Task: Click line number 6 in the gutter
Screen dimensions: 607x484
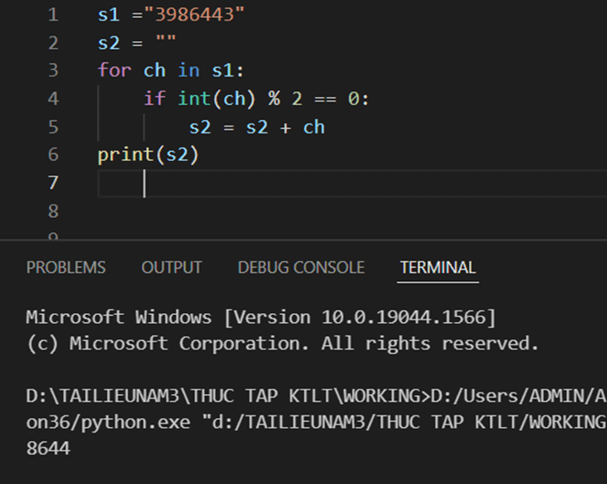Action: point(53,155)
